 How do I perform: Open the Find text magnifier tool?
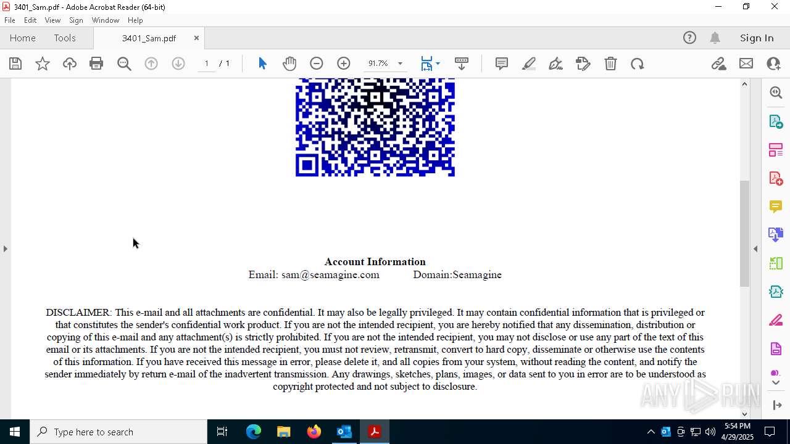coord(124,64)
